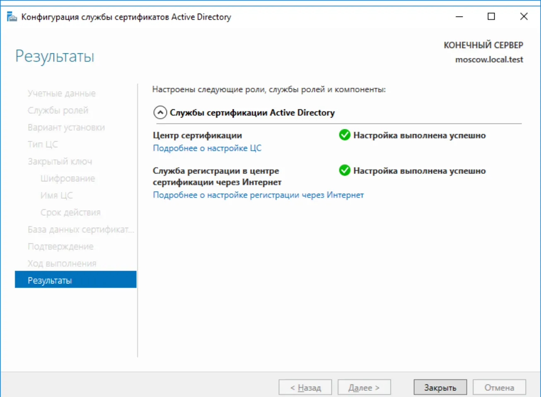541x397 pixels.
Task: Select Результаты step in the sidebar
Action: (x=76, y=280)
